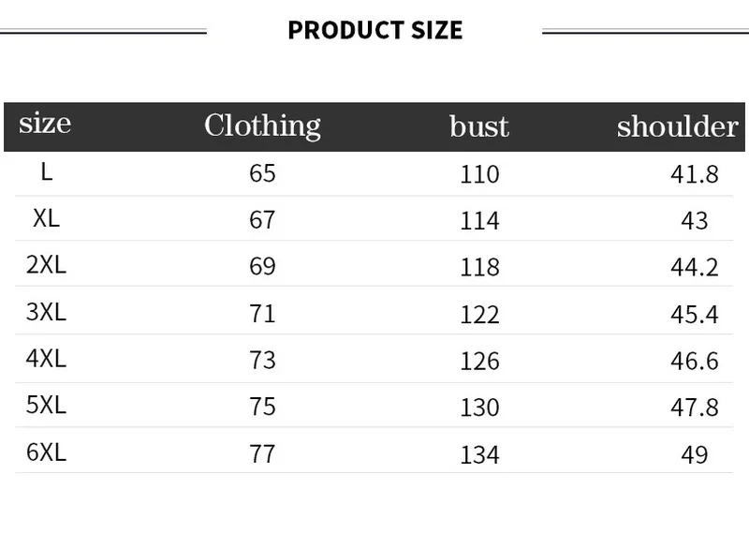Click the 2XL size row label
Image resolution: width=749 pixels, height=548 pixels.
(46, 265)
